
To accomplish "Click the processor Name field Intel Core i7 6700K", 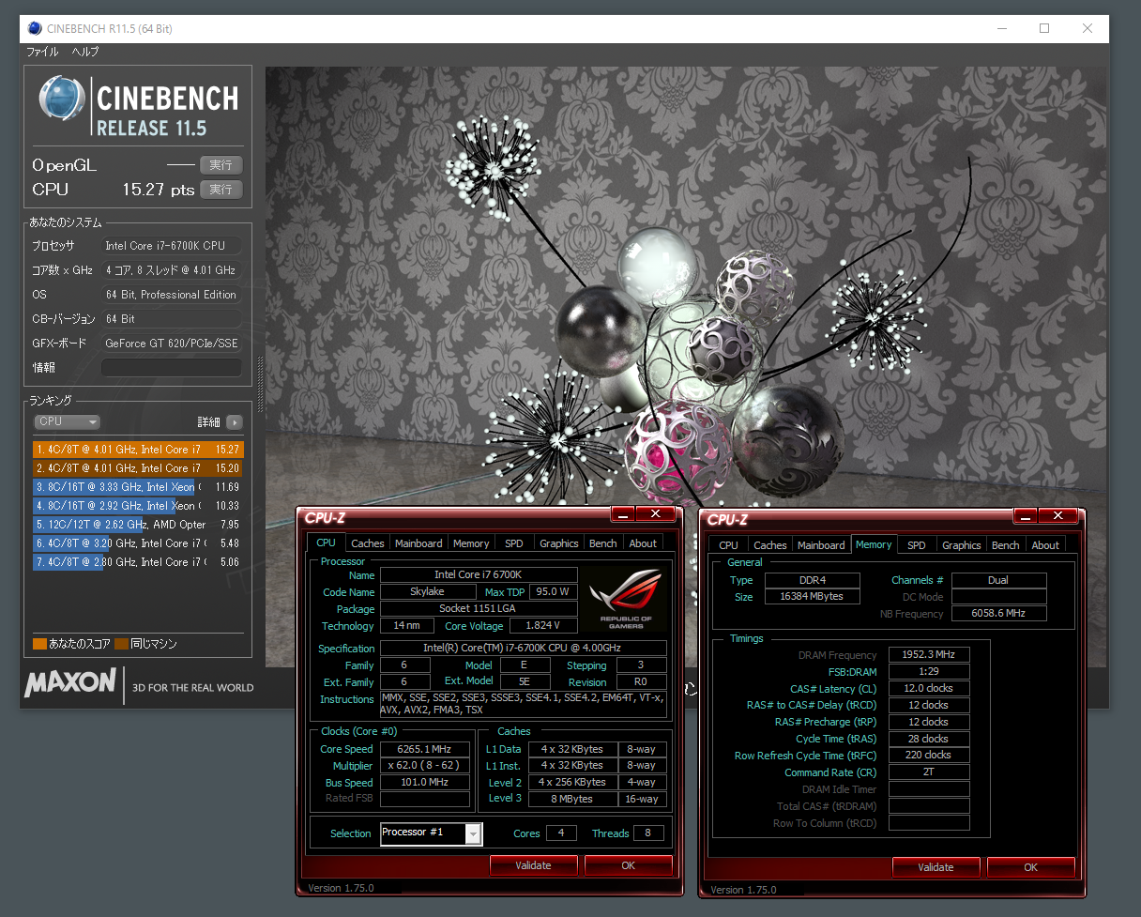I will (x=479, y=575).
